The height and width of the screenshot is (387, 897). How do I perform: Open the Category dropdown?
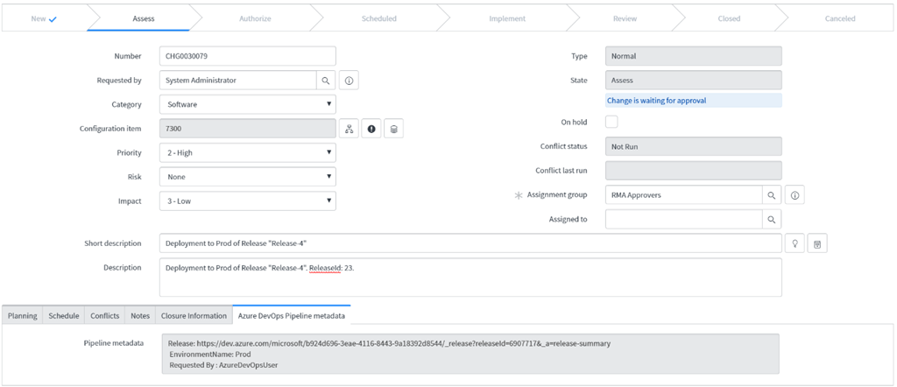(248, 104)
